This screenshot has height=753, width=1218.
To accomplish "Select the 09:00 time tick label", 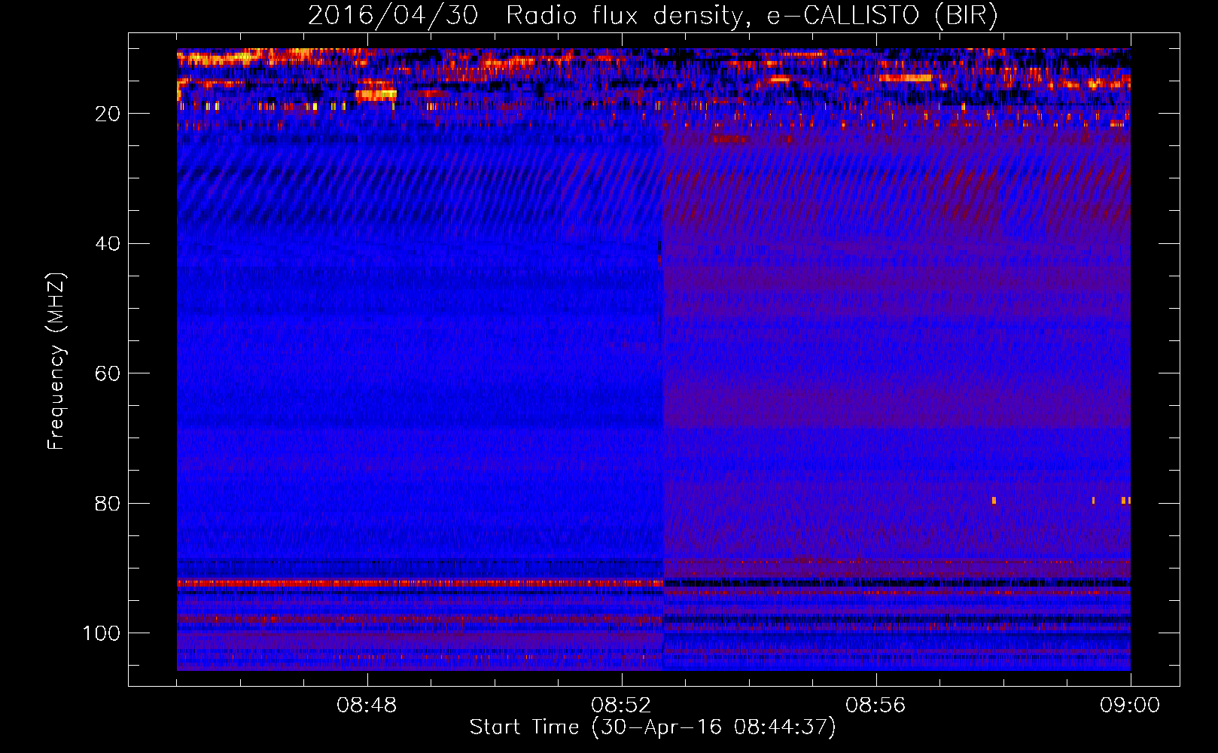I will tap(1130, 706).
